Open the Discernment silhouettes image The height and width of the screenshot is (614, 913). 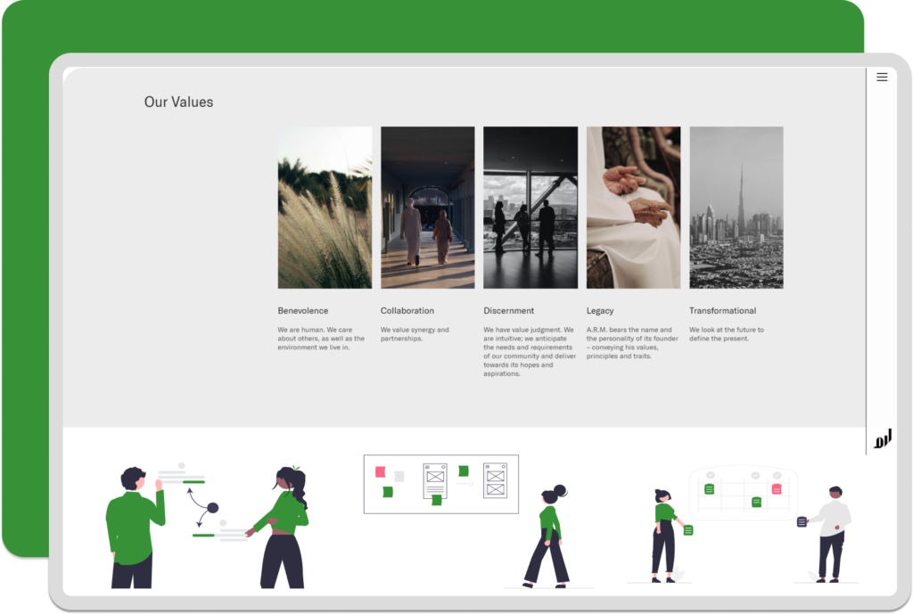[531, 208]
